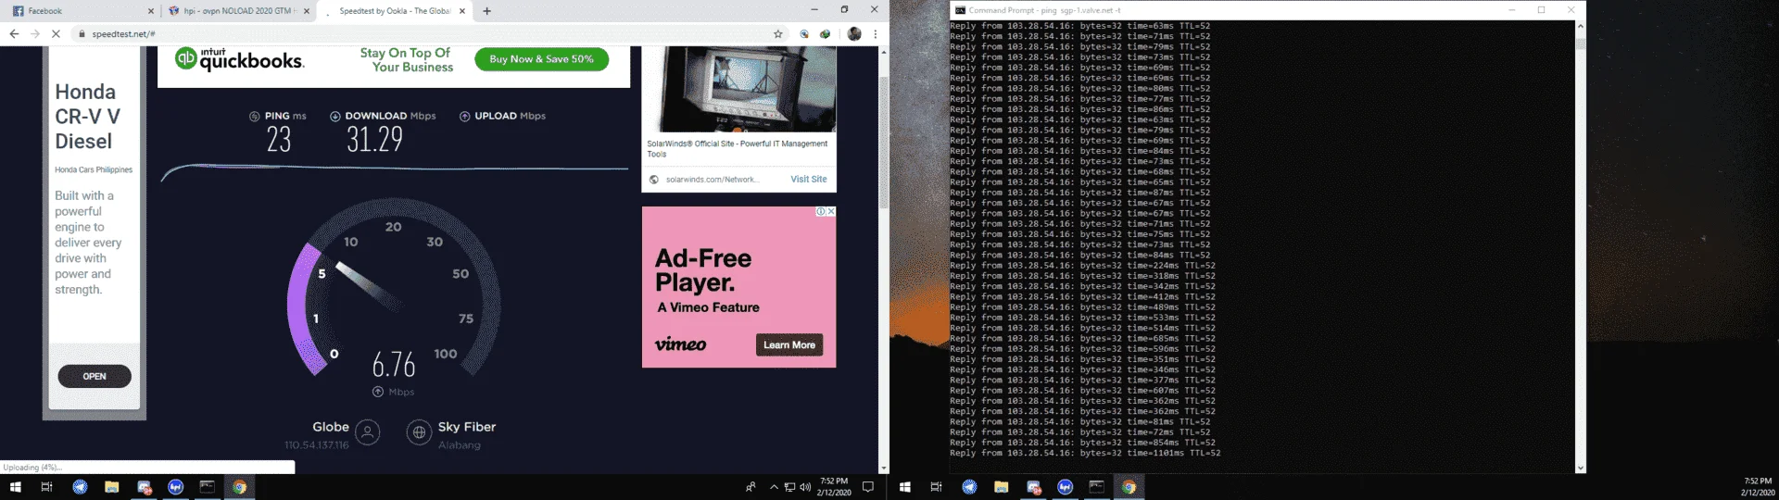Image resolution: width=1779 pixels, height=500 pixels.
Task: Switch to the hpi - ovpn NOLOAD 2020 tab
Action: tap(238, 11)
